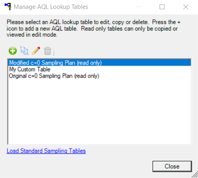Open window system menu via title bar app icon
Screen dimensions: 198x178
[8, 7]
